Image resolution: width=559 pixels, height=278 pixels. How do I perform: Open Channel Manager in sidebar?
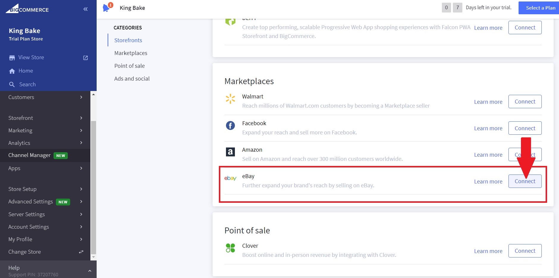pyautogui.click(x=29, y=155)
